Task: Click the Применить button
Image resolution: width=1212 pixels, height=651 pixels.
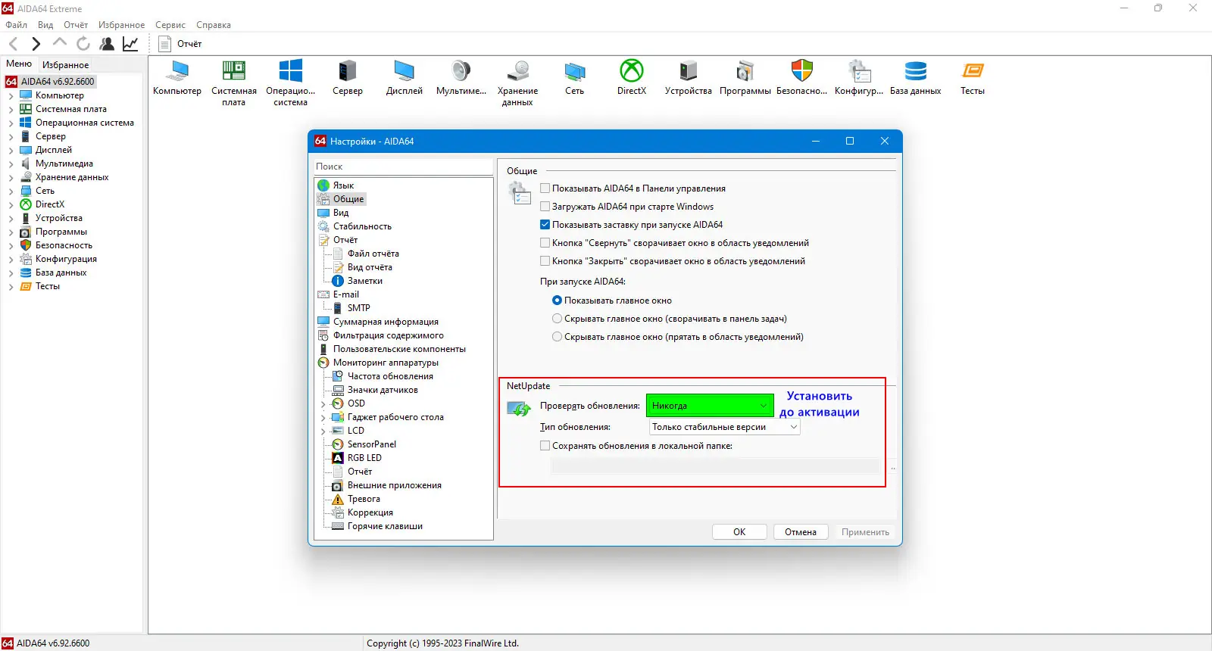Action: click(x=865, y=532)
